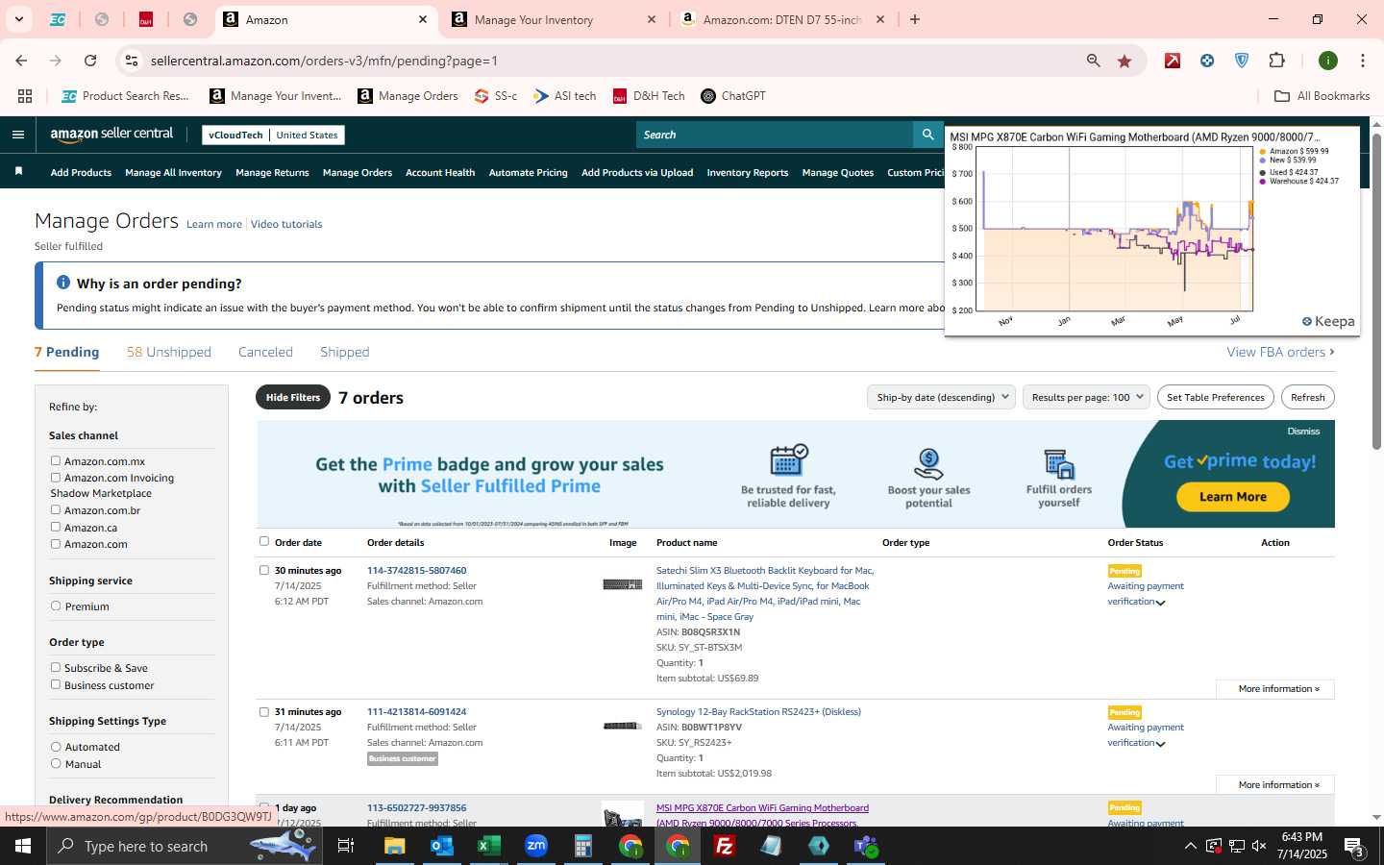The height and width of the screenshot is (865, 1384).
Task: Expand More information for Satechi order
Action: click(1275, 689)
